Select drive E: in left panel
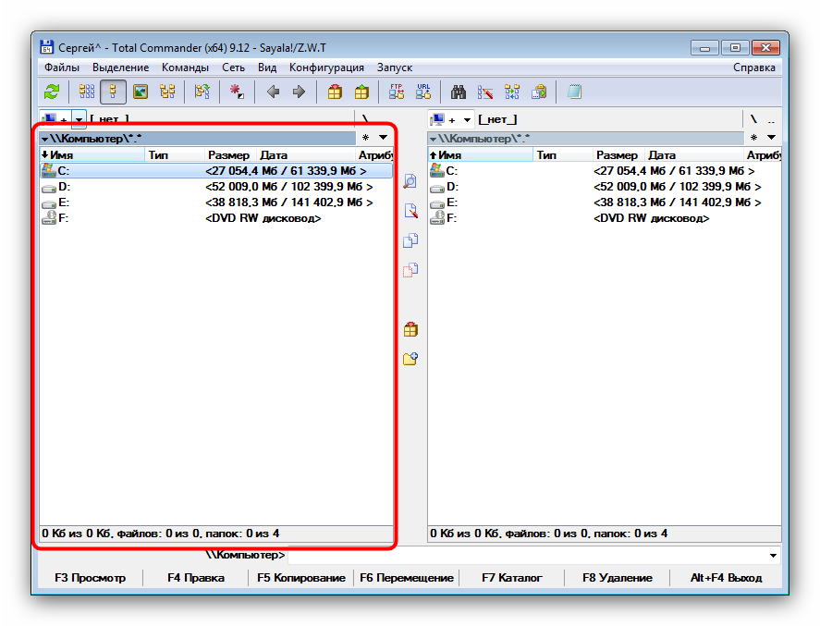Screen dimensions: 820x626 pyautogui.click(x=216, y=203)
